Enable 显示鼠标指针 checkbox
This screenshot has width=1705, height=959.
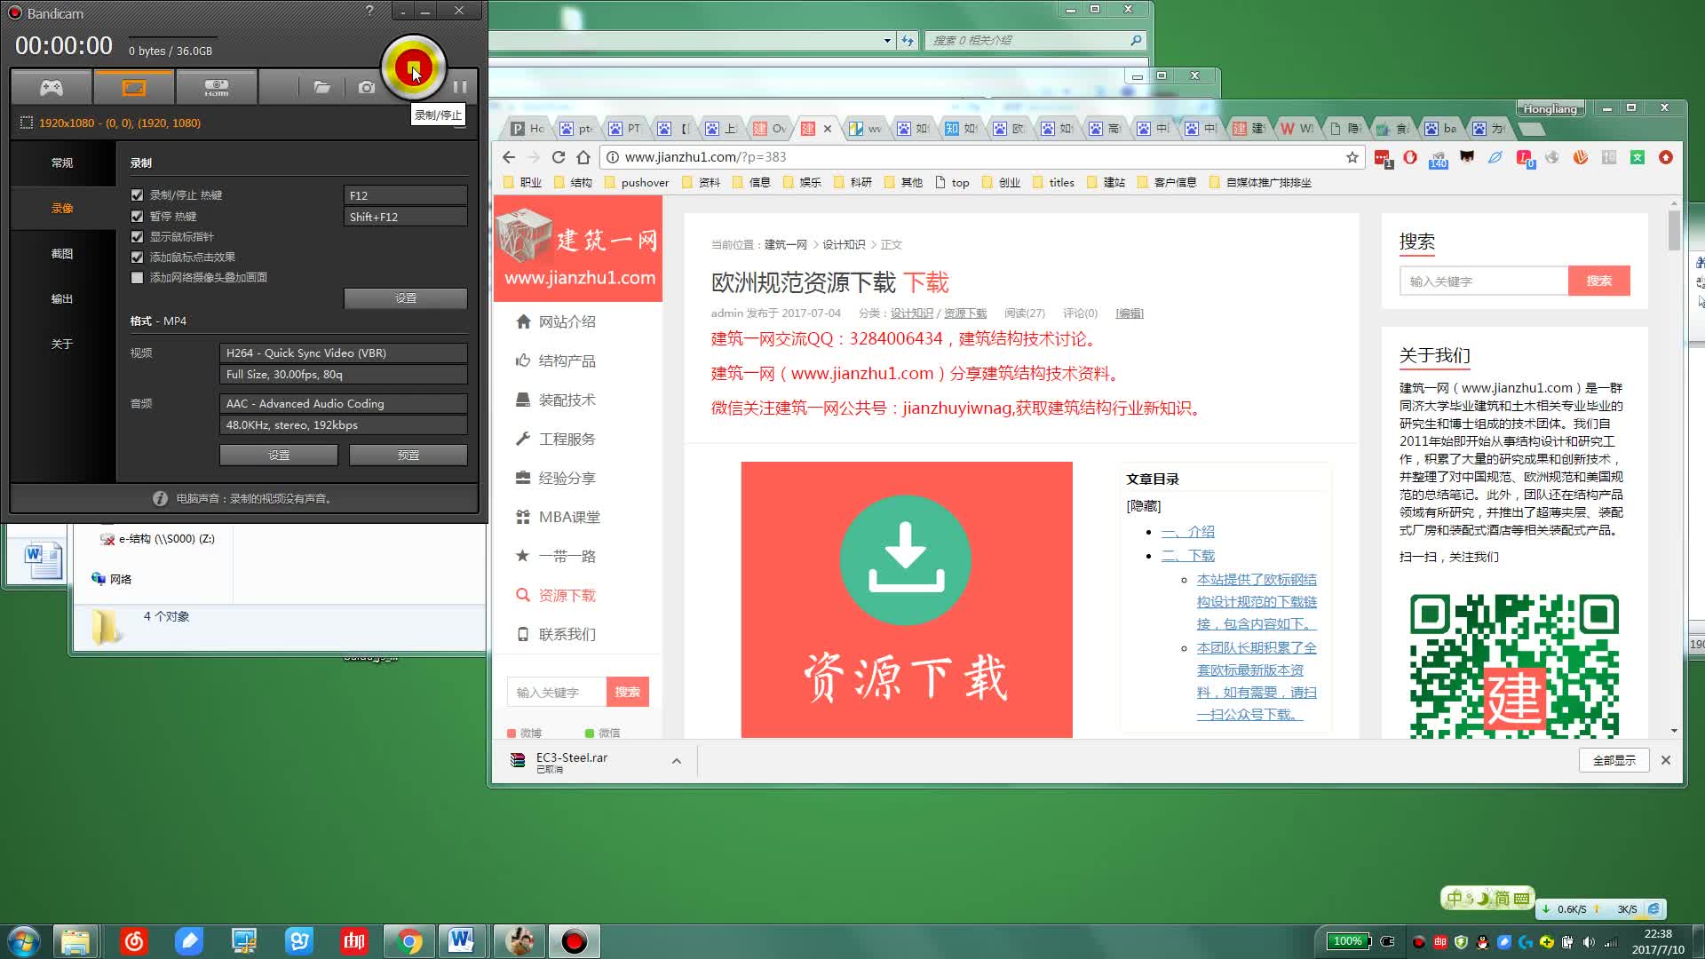pos(136,236)
